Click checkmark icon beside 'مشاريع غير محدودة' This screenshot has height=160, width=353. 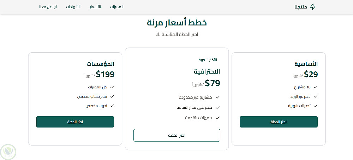pyautogui.click(x=218, y=97)
